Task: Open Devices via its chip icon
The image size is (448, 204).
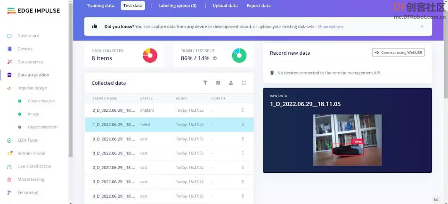Action: tap(9, 49)
